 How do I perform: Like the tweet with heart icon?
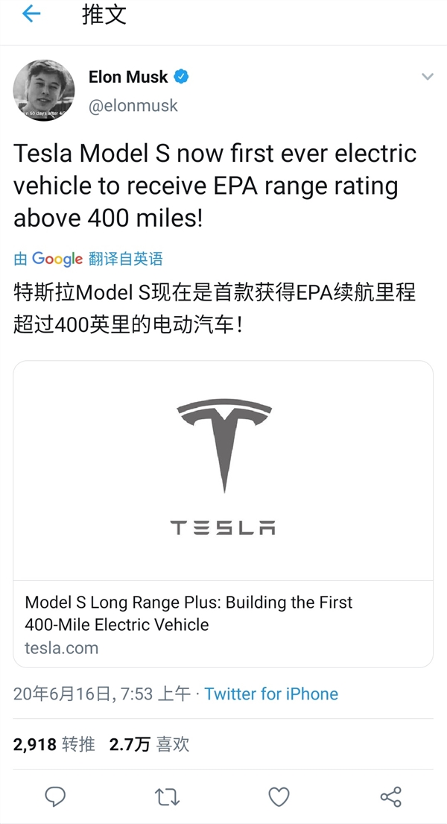[279, 796]
